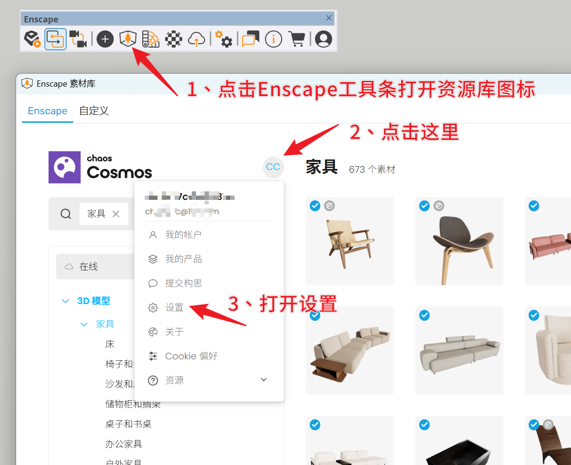
Task: Collapse the 家具 subcategory chevron
Action: click(x=84, y=324)
